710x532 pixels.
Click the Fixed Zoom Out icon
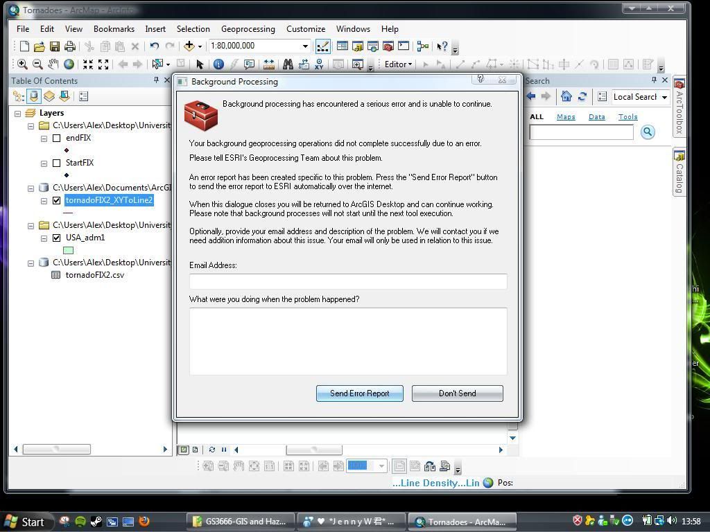(103, 64)
